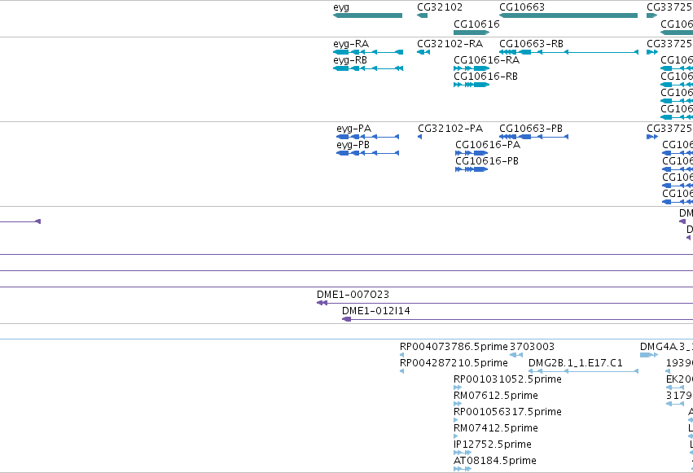Click the 'RP004287210.5prime' EST label
The width and height of the screenshot is (693, 473).
454,363
